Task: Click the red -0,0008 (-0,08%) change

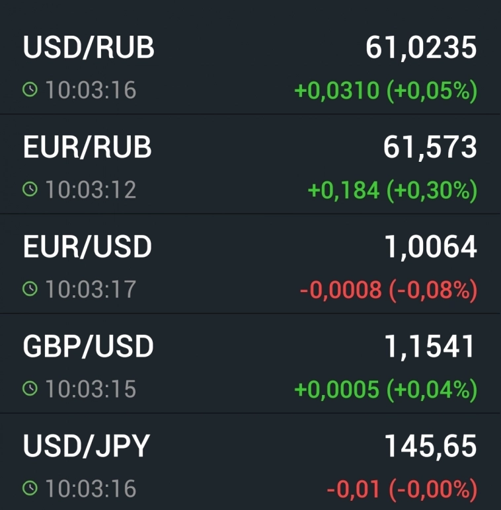Action: pyautogui.click(x=388, y=289)
